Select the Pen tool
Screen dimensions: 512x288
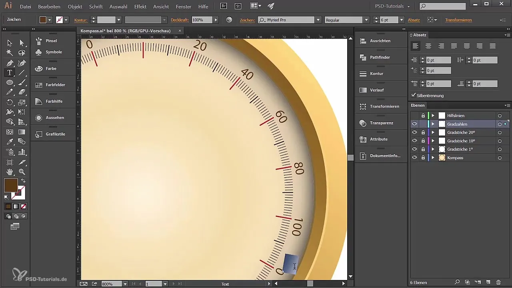tap(10, 63)
